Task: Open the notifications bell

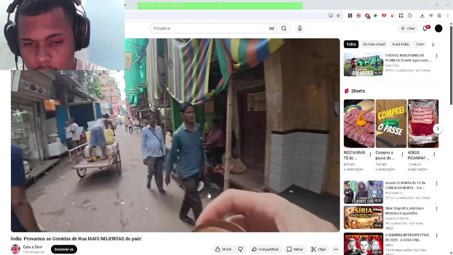Action: pyautogui.click(x=425, y=28)
